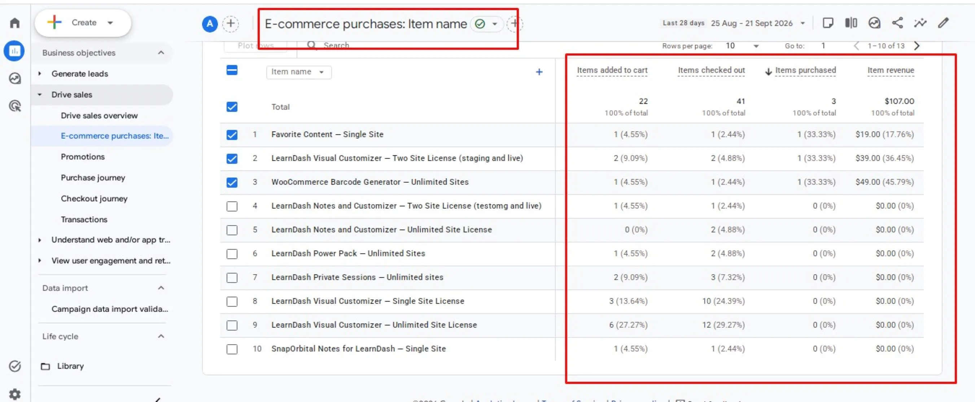Viewport: 975px width, 402px height.
Task: Add a comparison with the plus icon beside avatar
Action: [231, 23]
